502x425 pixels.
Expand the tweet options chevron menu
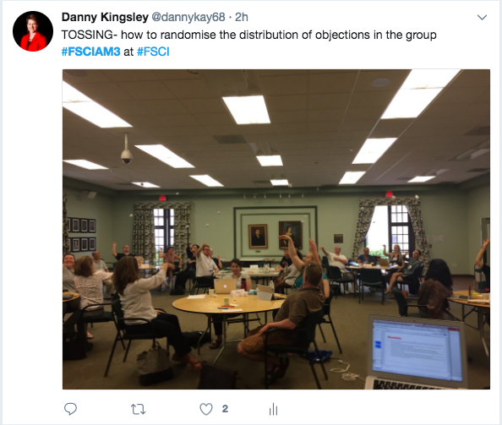(482, 17)
